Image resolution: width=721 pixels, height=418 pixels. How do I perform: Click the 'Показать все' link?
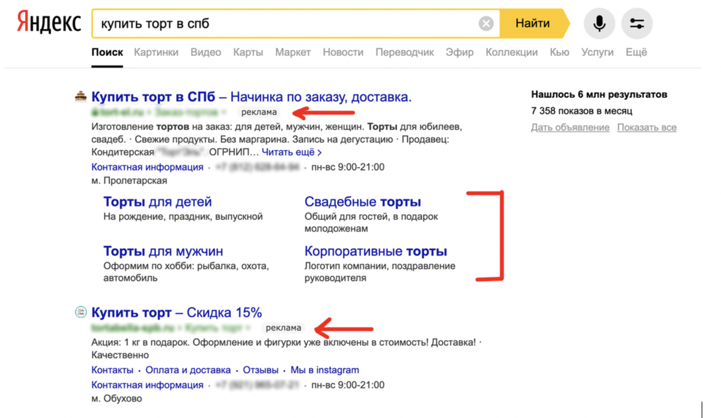click(x=647, y=127)
